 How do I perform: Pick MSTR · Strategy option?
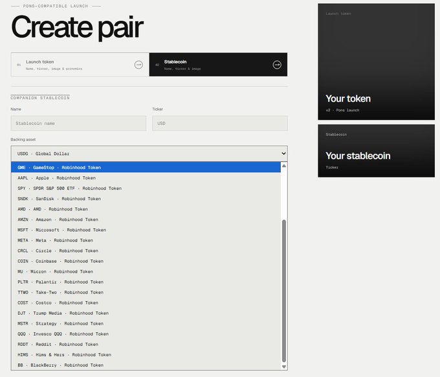pyautogui.click(x=146, y=323)
